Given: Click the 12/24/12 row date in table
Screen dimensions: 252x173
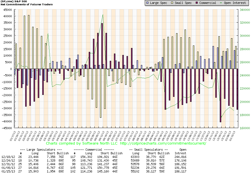Looking at the screenshot, I should coord(8,160).
